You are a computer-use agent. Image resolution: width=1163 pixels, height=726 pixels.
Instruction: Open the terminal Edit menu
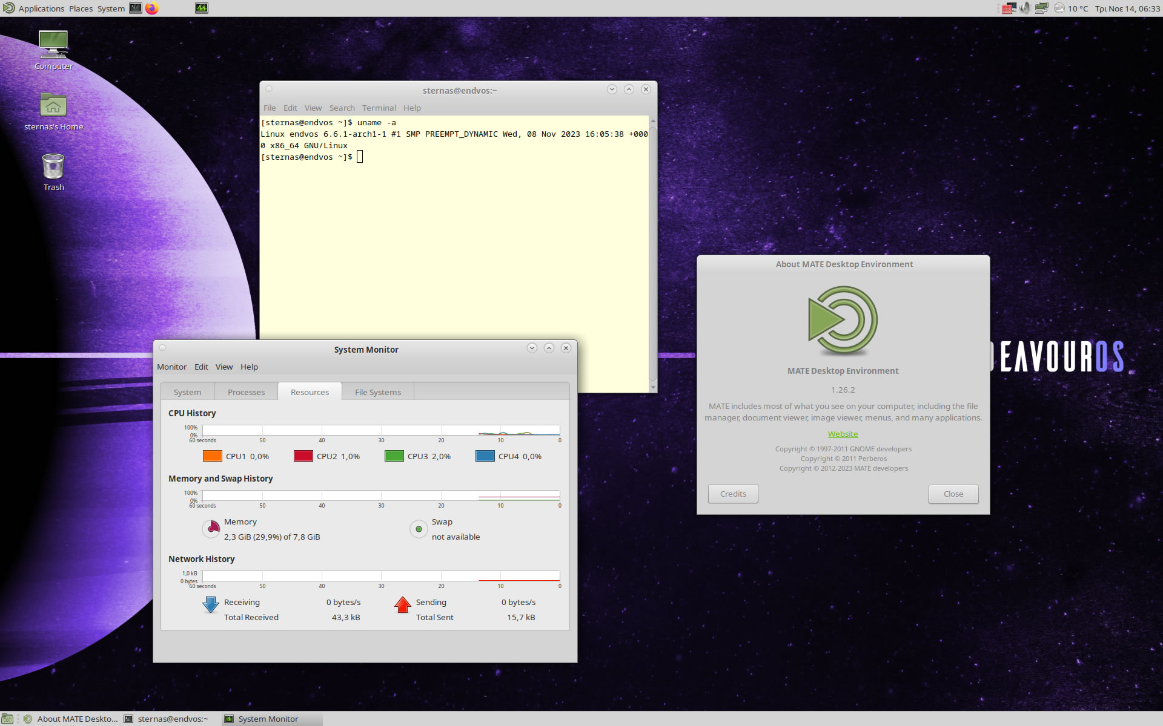tap(290, 108)
